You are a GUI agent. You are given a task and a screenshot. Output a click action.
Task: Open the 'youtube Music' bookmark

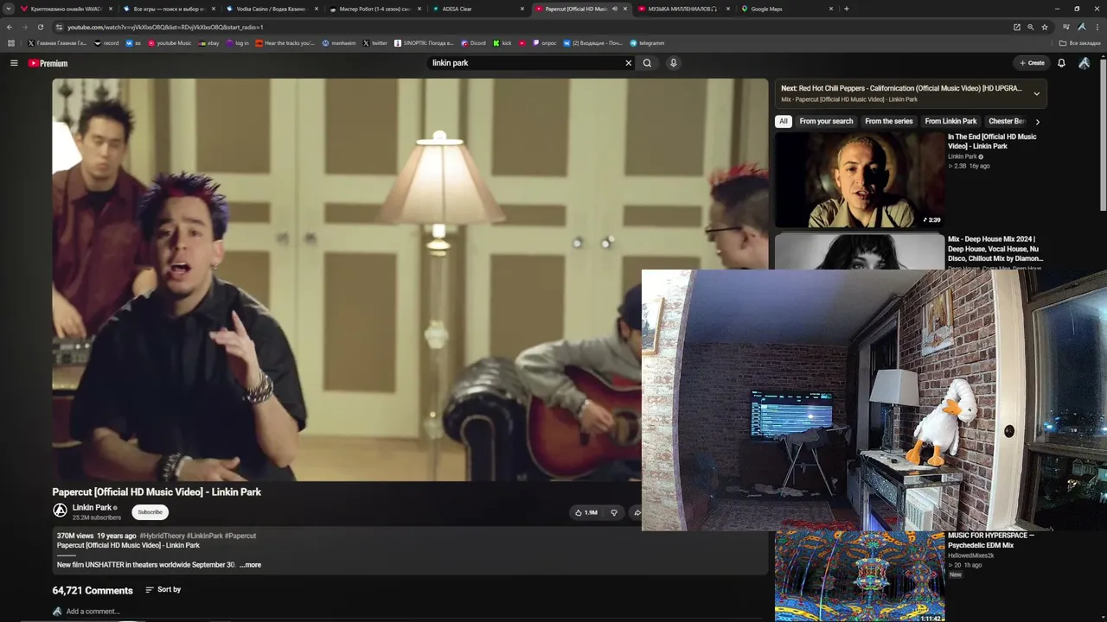coord(170,43)
